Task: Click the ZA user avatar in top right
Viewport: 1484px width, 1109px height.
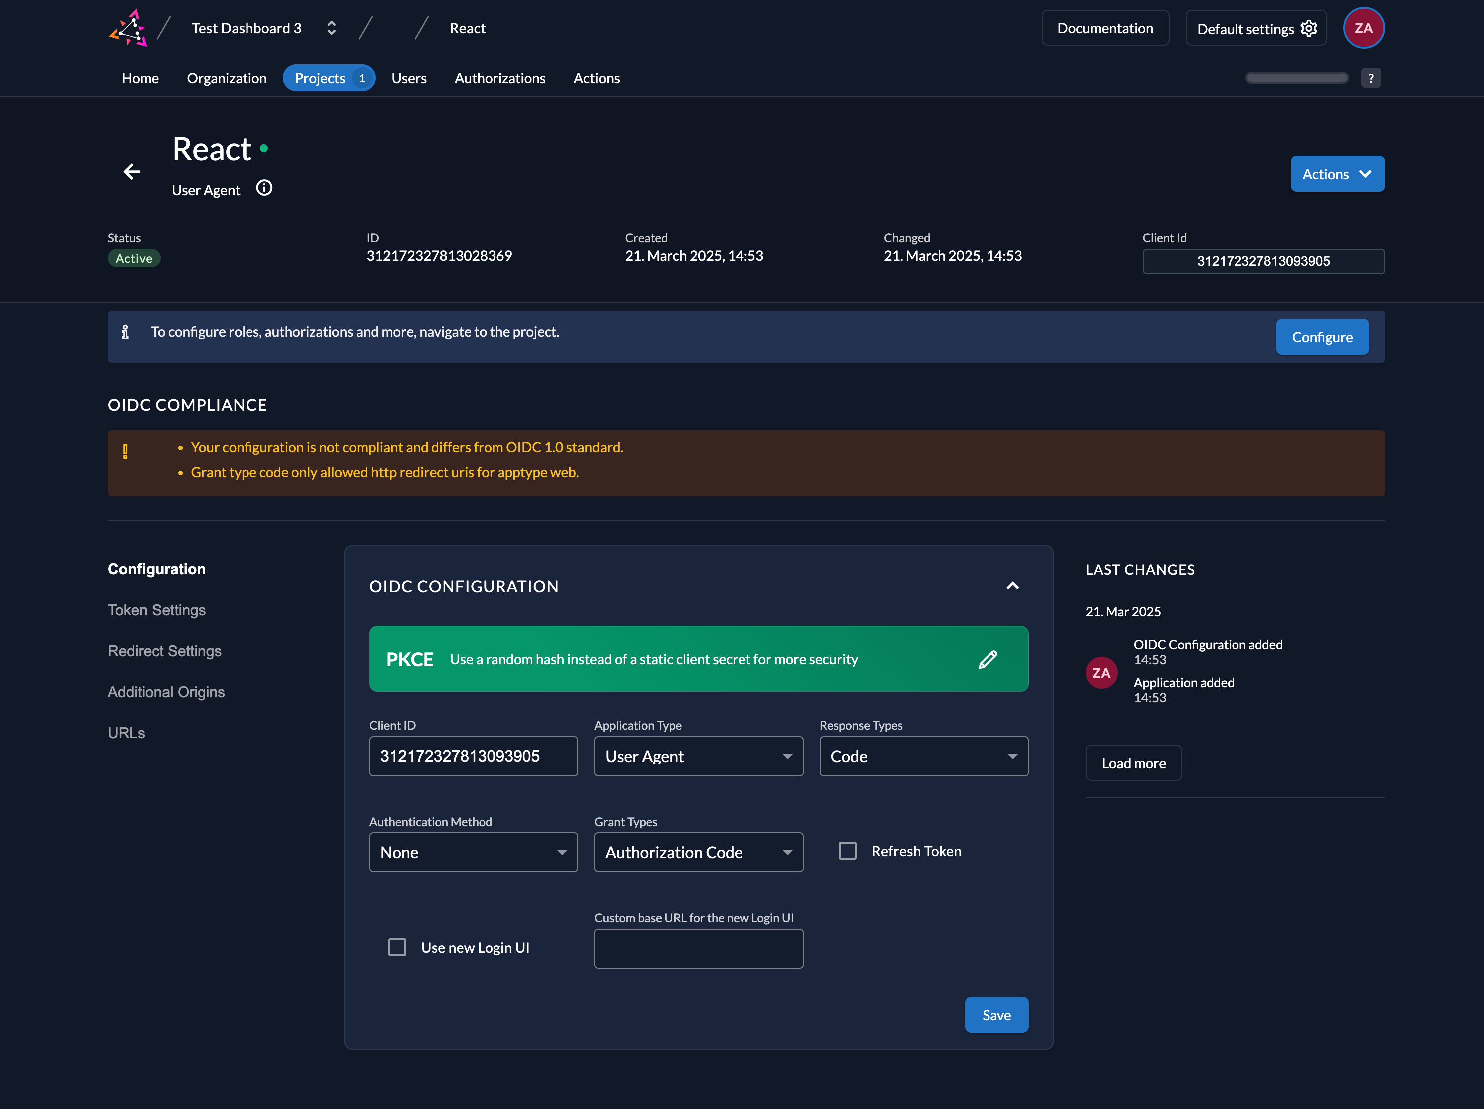Action: coord(1365,28)
